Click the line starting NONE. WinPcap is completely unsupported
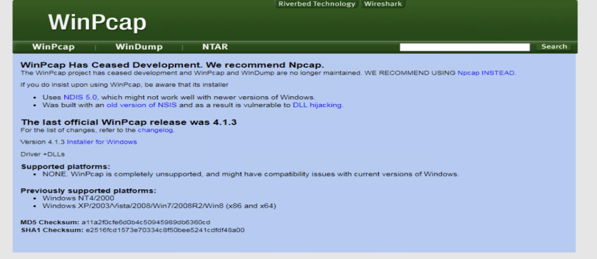 click(251, 174)
